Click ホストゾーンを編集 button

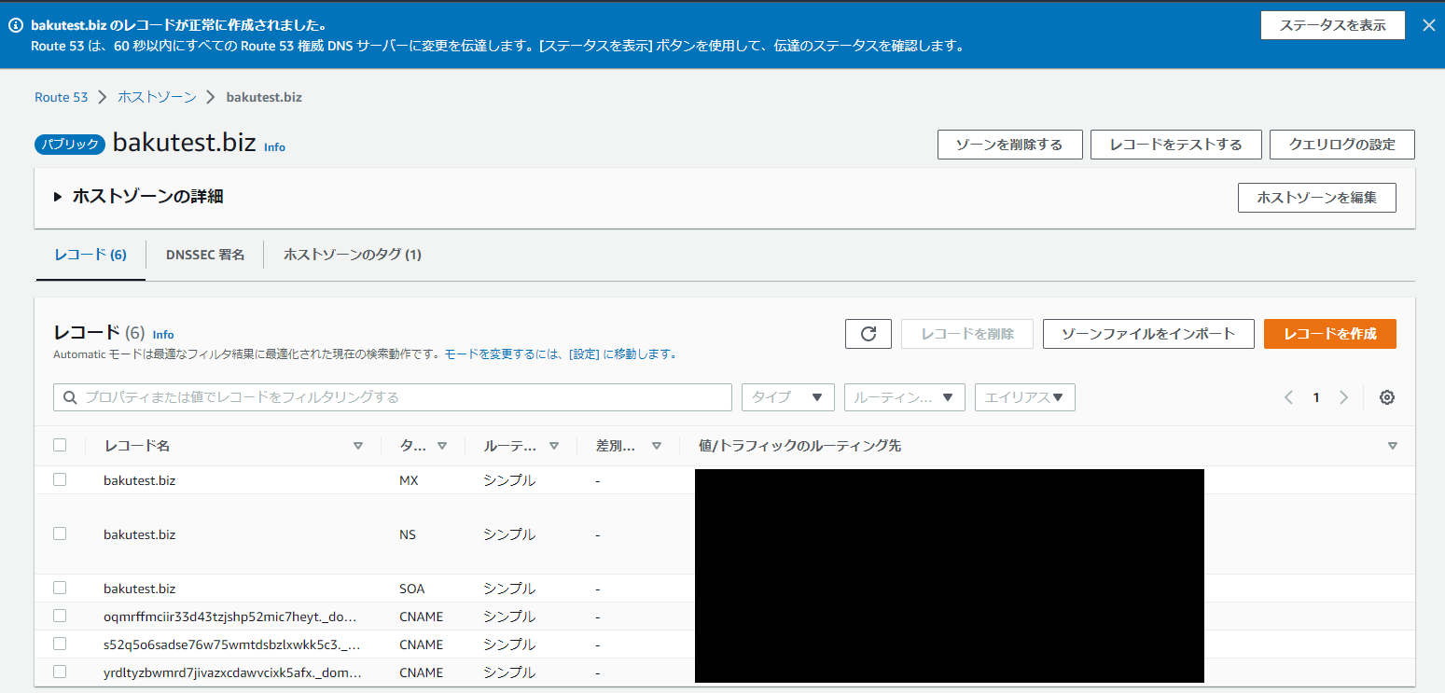coord(1317,198)
